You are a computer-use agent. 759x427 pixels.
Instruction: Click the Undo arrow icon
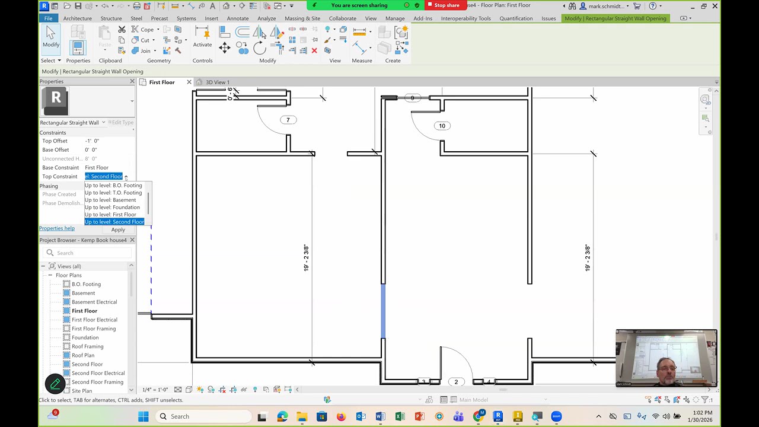tap(105, 6)
